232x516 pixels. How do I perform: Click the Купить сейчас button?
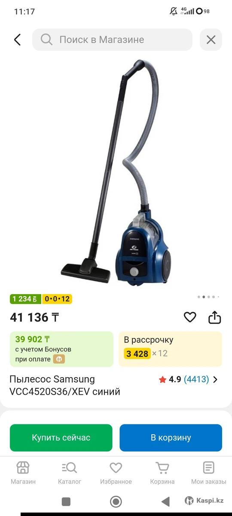coord(61,438)
